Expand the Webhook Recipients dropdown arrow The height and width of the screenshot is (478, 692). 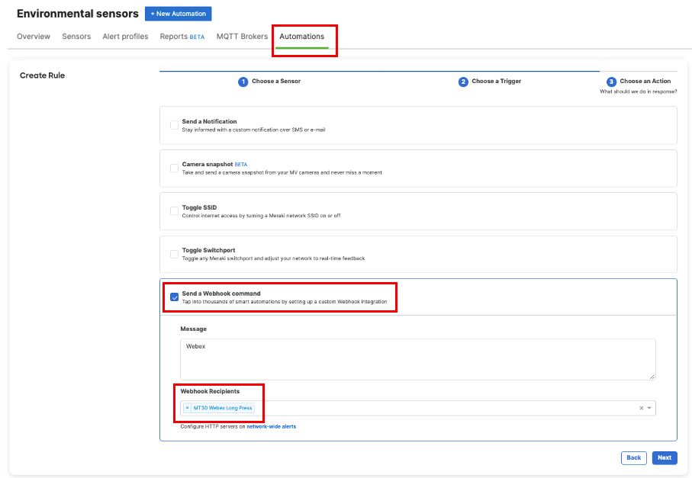click(649, 409)
